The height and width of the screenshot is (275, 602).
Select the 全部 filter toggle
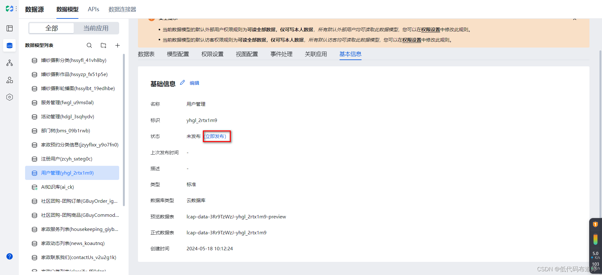pyautogui.click(x=52, y=28)
